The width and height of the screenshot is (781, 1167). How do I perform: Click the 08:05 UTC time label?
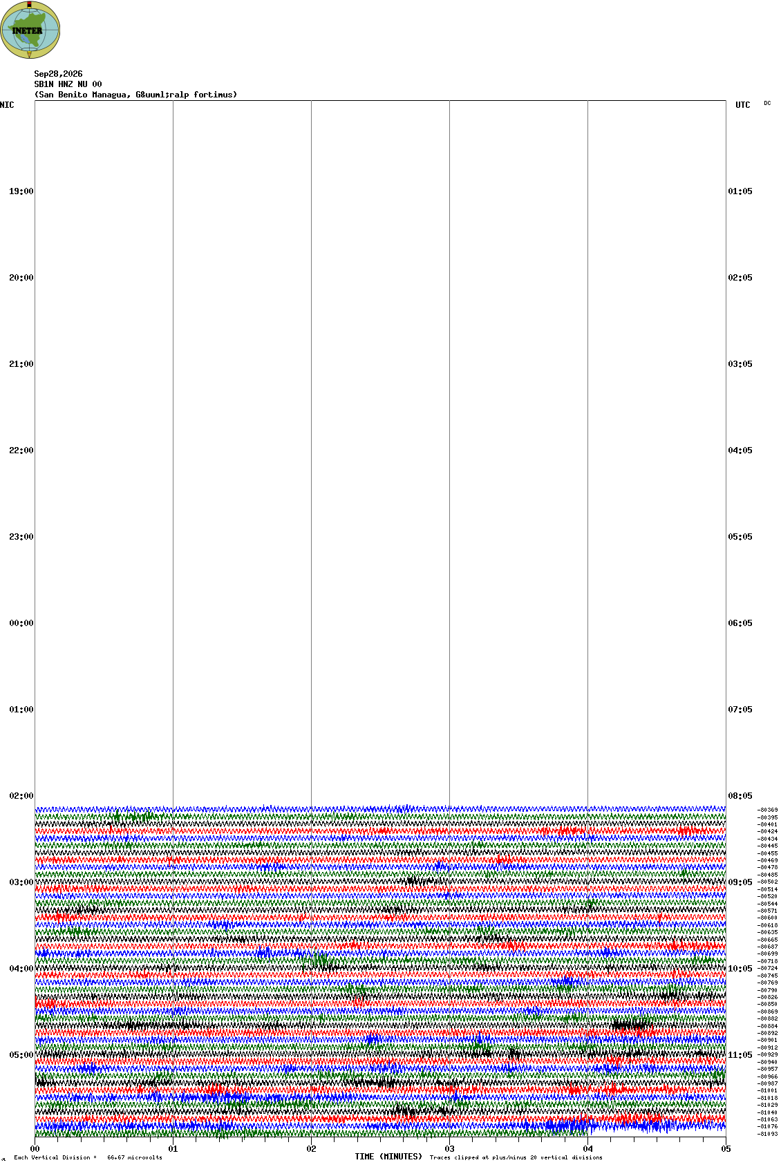(740, 796)
